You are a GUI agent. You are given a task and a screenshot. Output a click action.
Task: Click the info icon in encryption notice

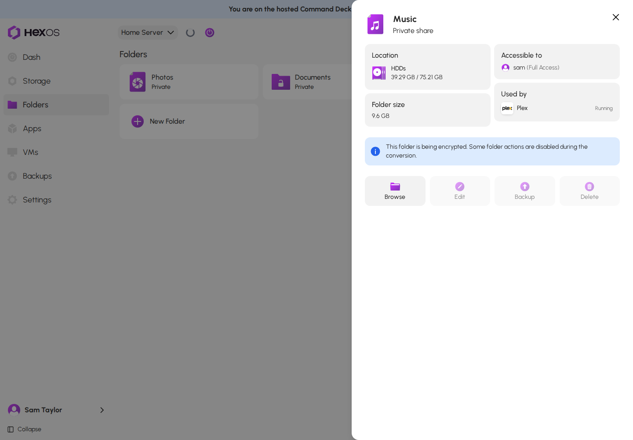375,151
